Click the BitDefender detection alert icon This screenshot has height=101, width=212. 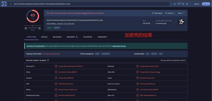click(x=138, y=89)
